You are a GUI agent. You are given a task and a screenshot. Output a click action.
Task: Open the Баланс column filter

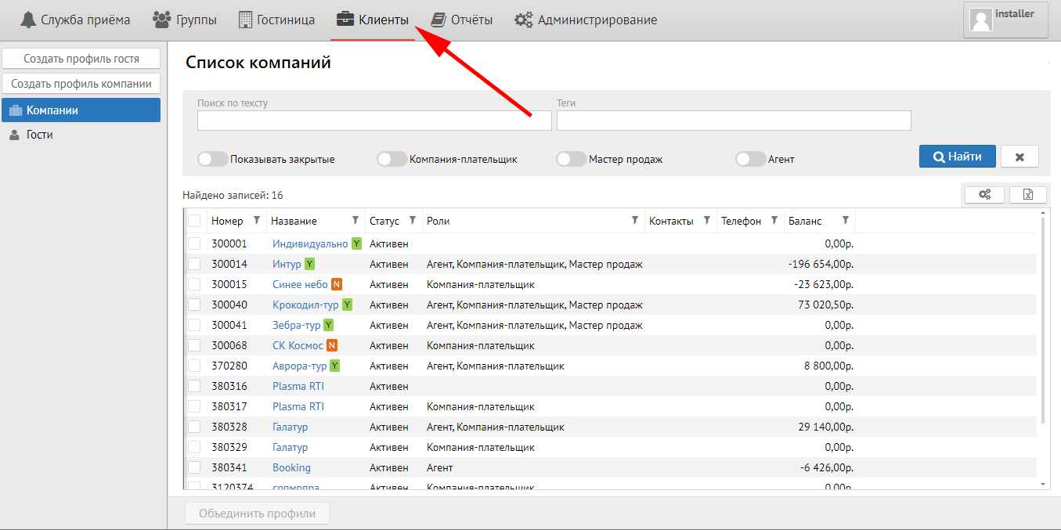pos(845,221)
